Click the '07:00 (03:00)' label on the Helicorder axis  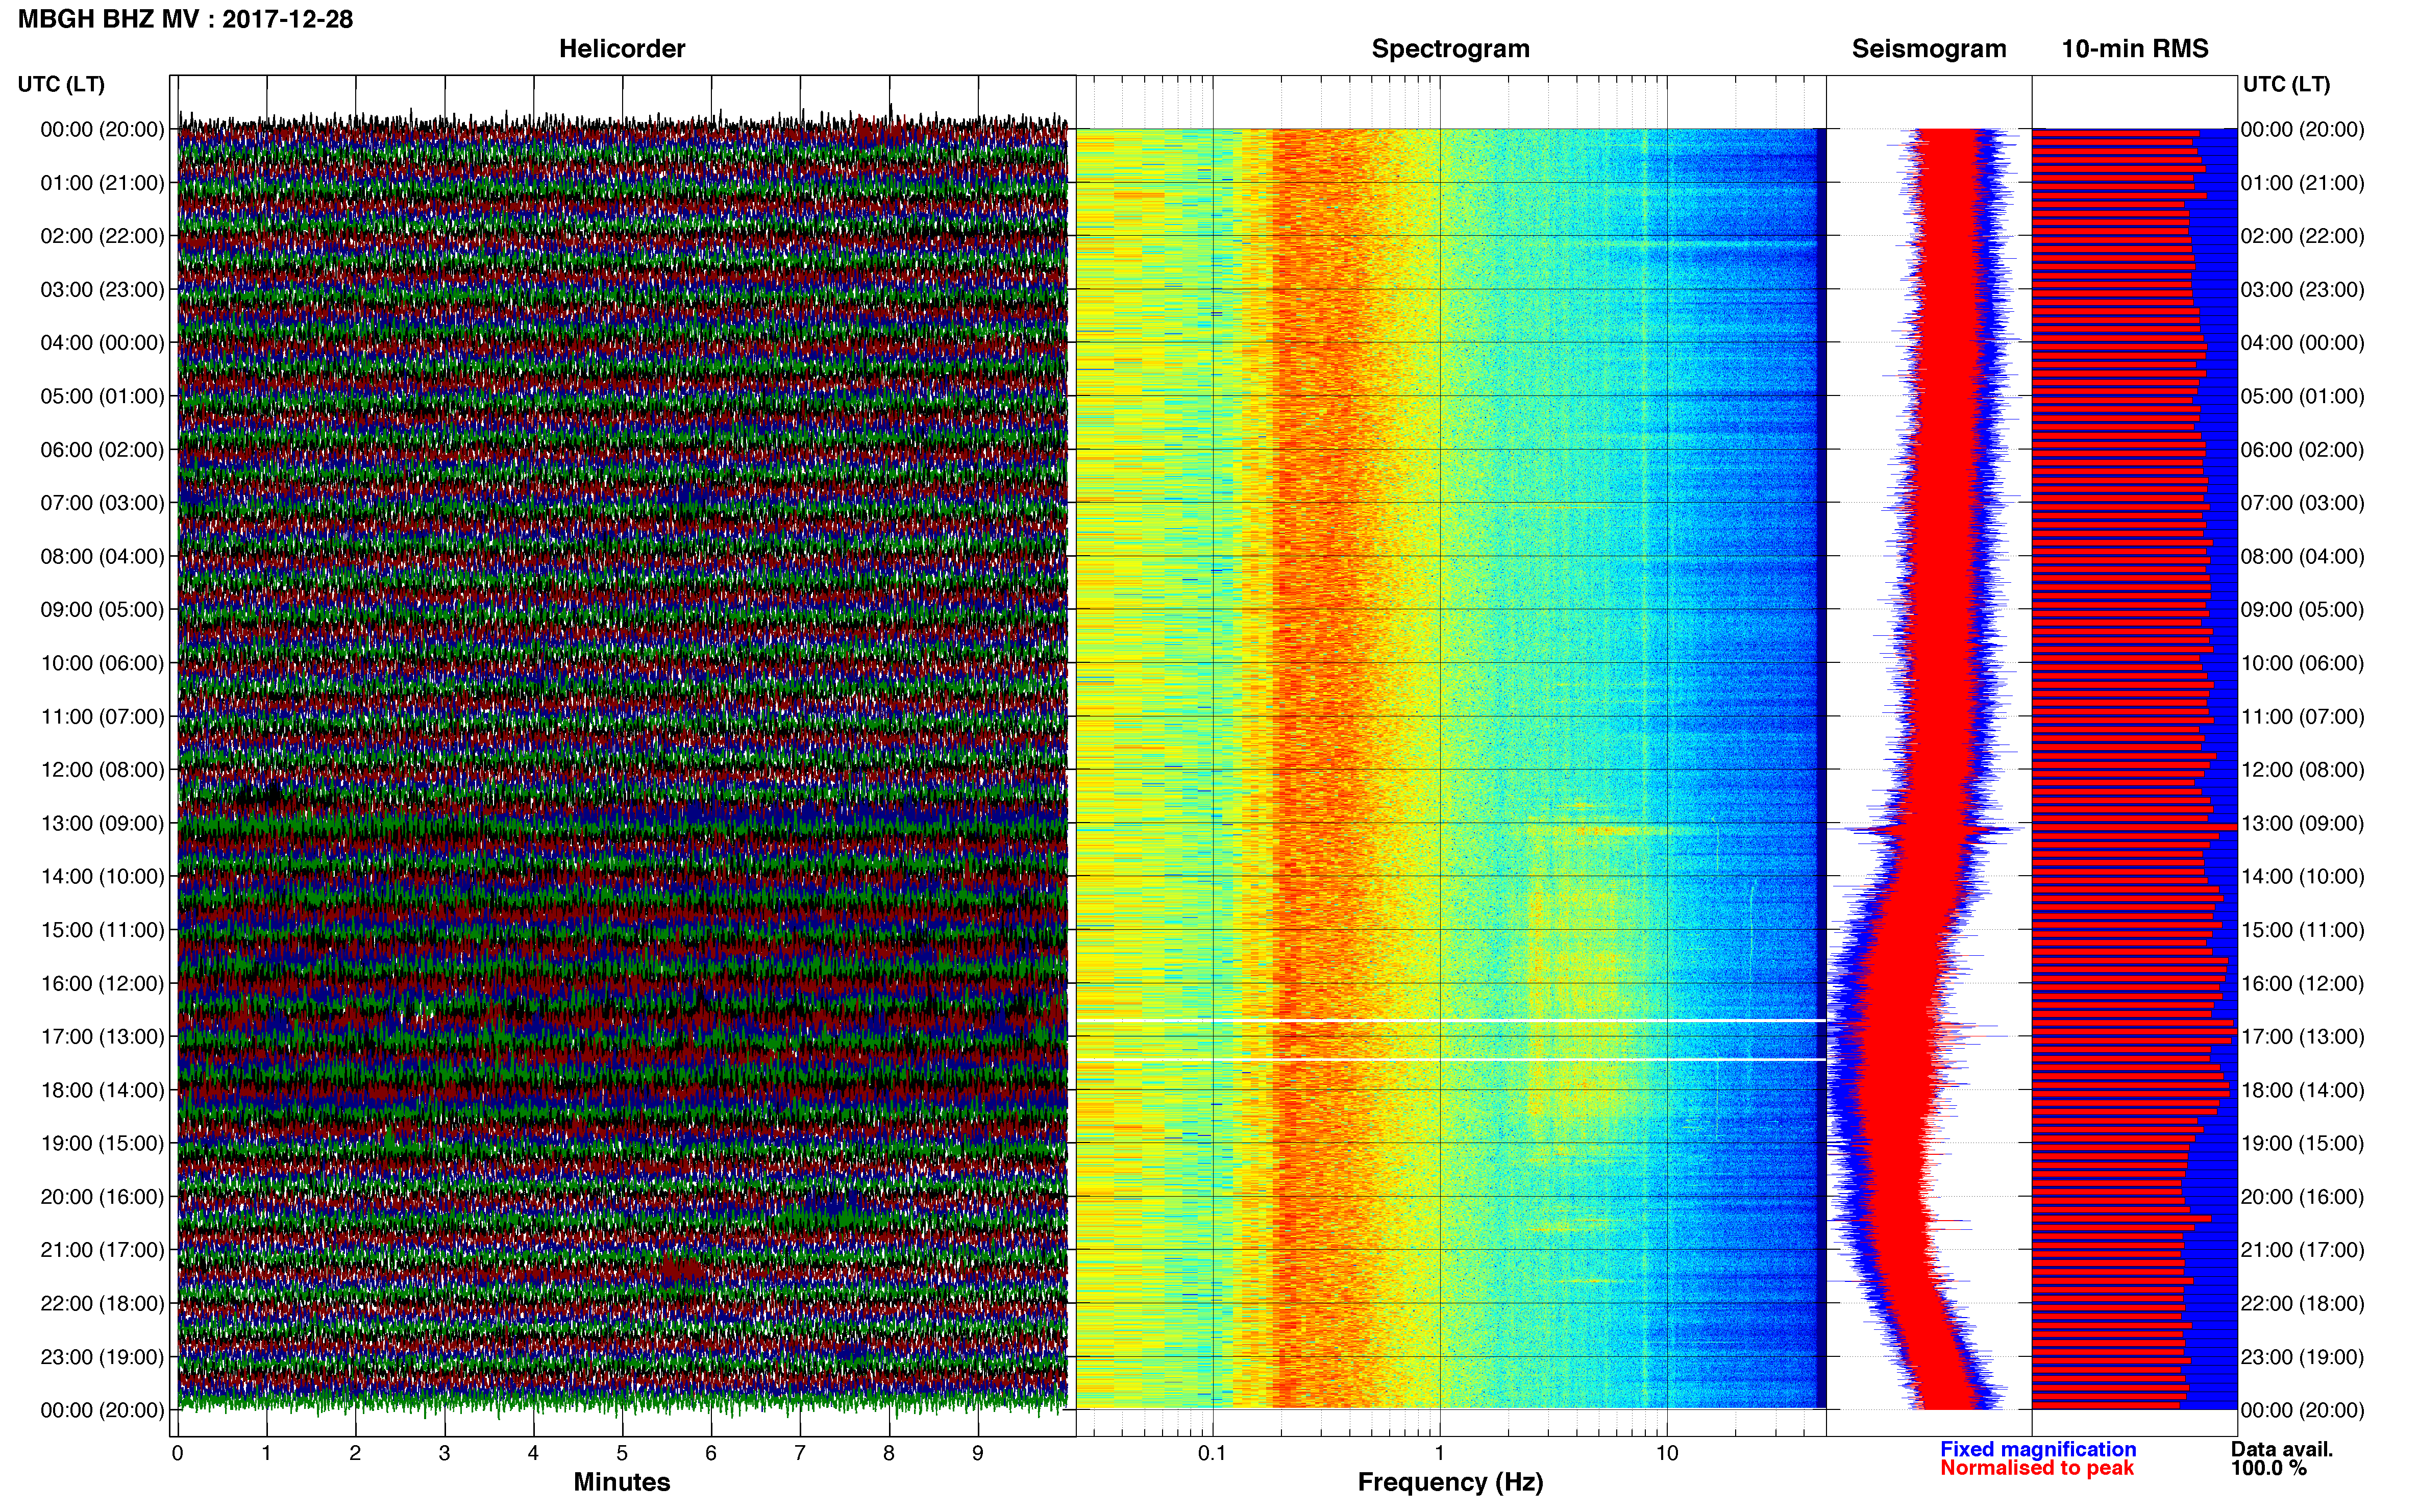pos(102,503)
